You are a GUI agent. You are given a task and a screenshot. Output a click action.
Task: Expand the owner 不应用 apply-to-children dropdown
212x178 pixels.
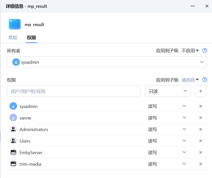coord(190,51)
